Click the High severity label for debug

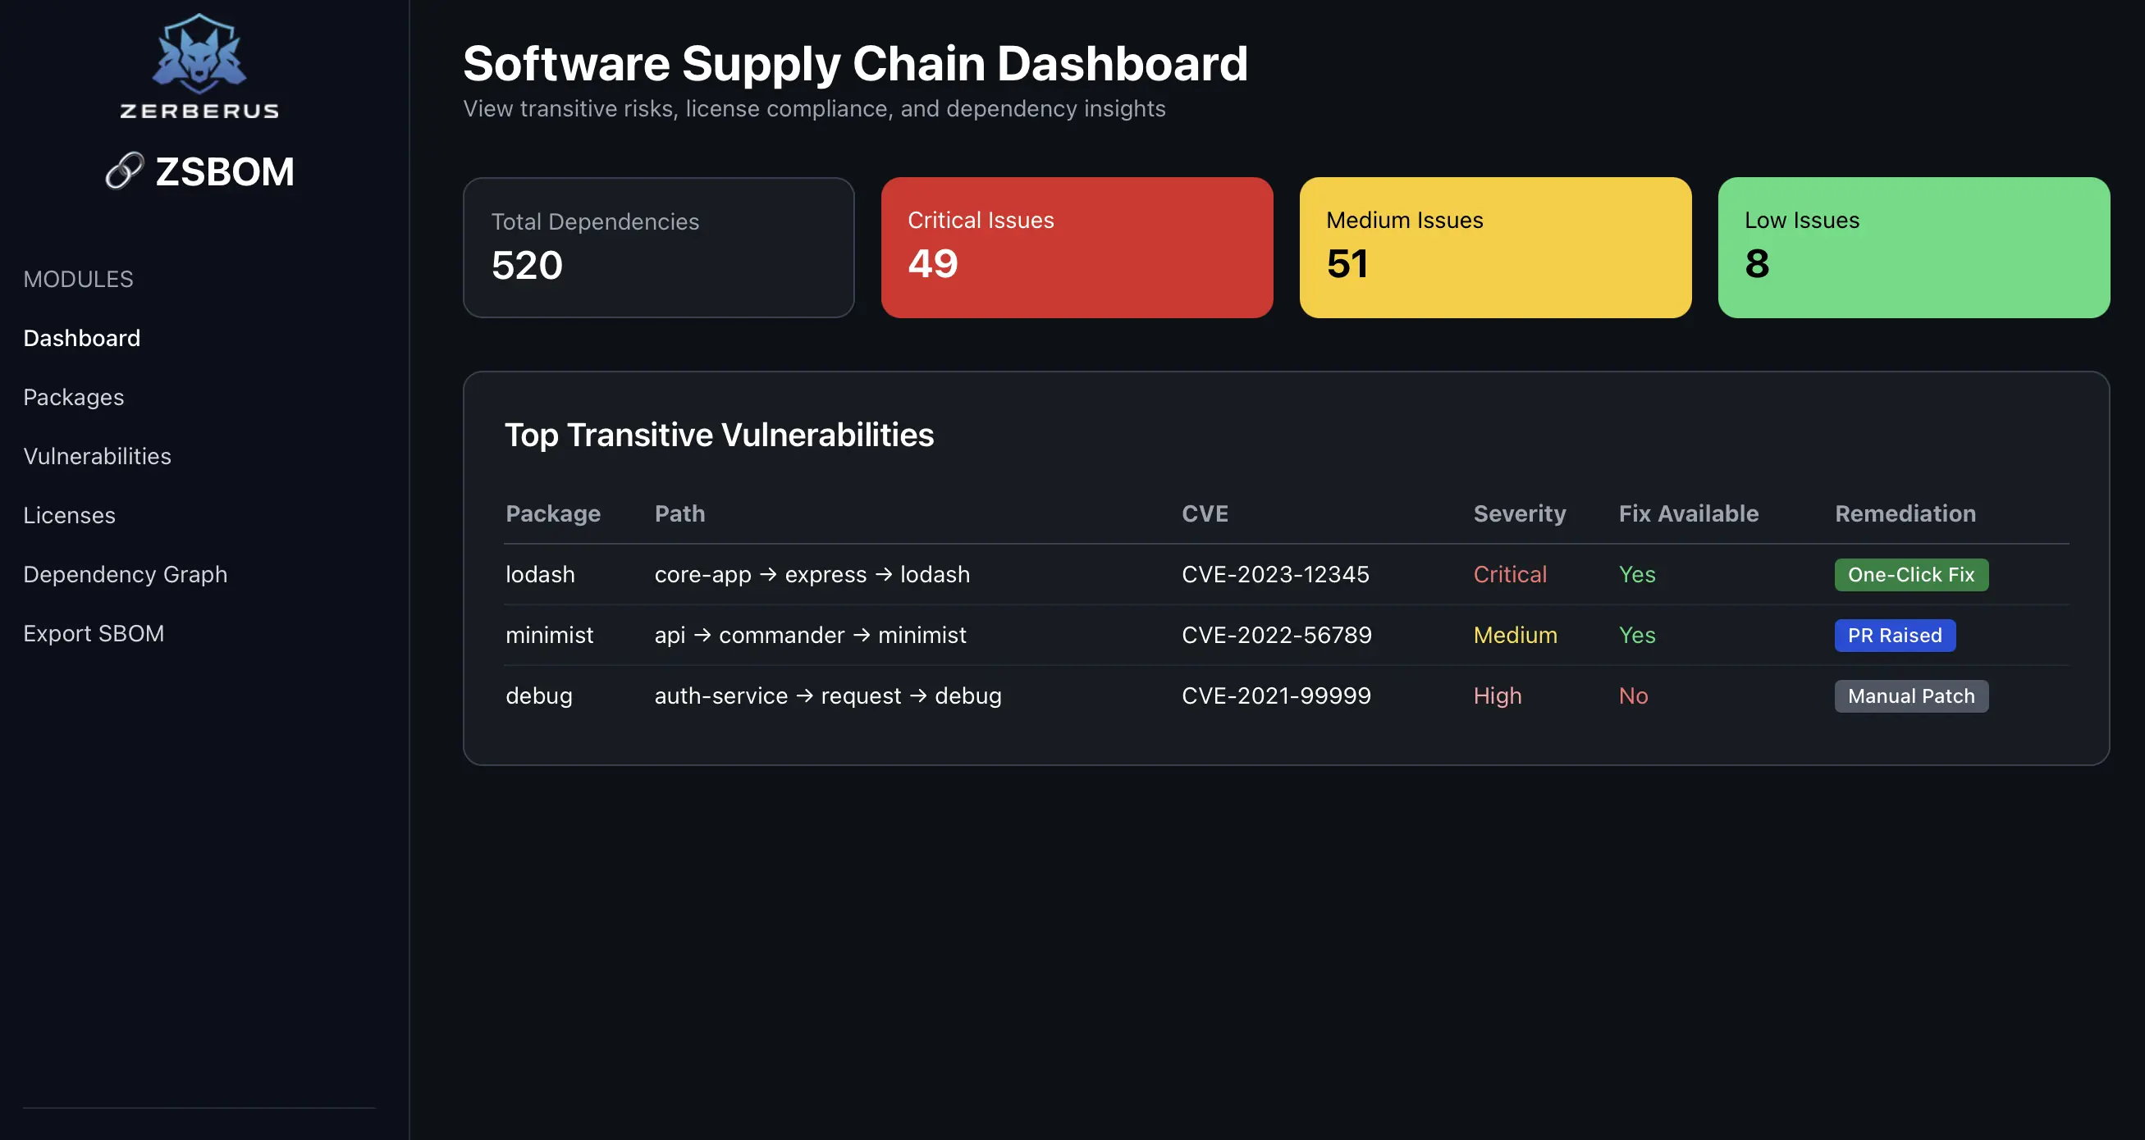click(1497, 695)
